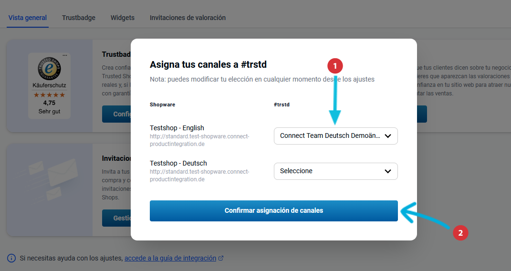Go to the Widgets tab

click(122, 18)
